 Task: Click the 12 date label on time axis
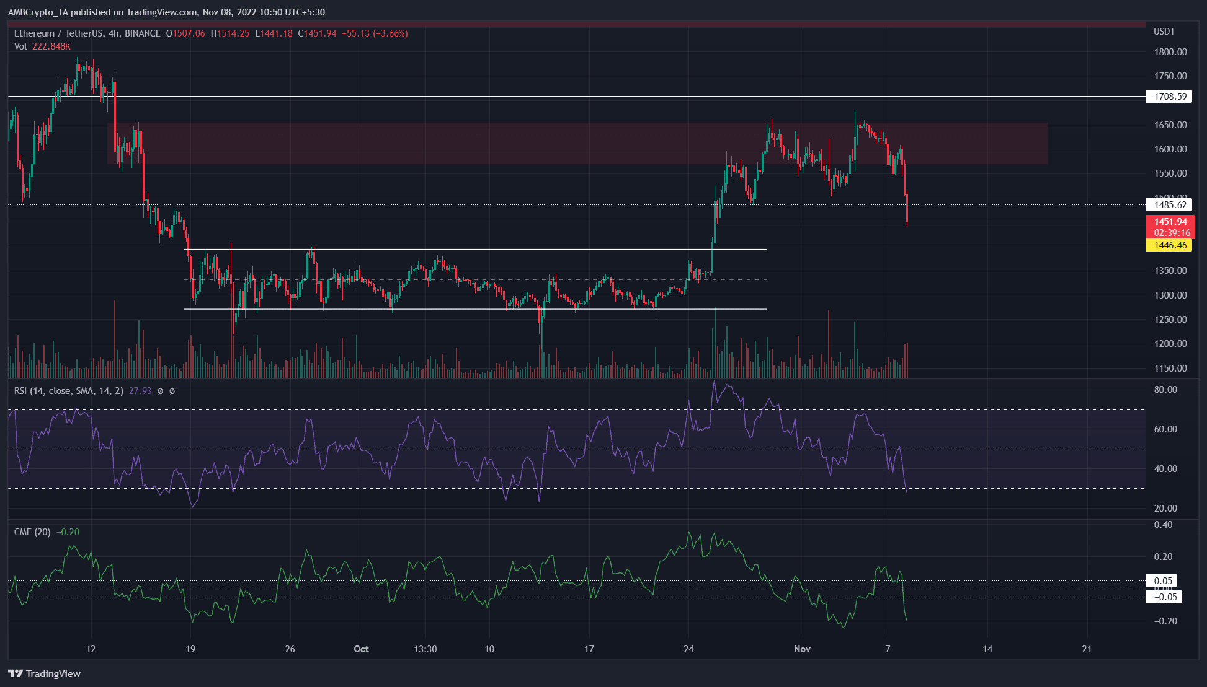[91, 649]
